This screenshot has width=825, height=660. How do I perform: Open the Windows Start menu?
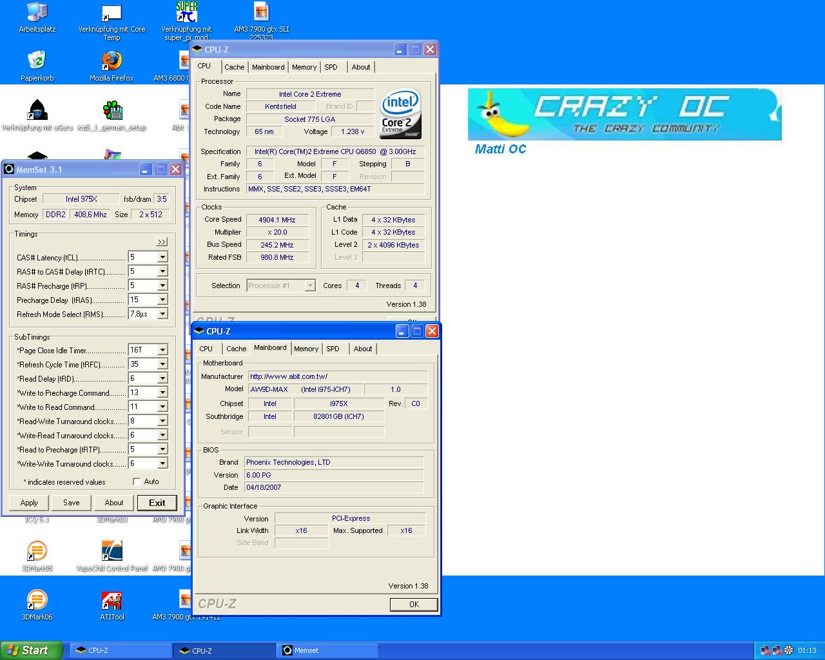coord(32,650)
